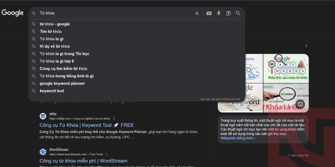Open the magnifying glass KEYWORDS image
Viewport: 335px width, 167px height.
(x=286, y=98)
